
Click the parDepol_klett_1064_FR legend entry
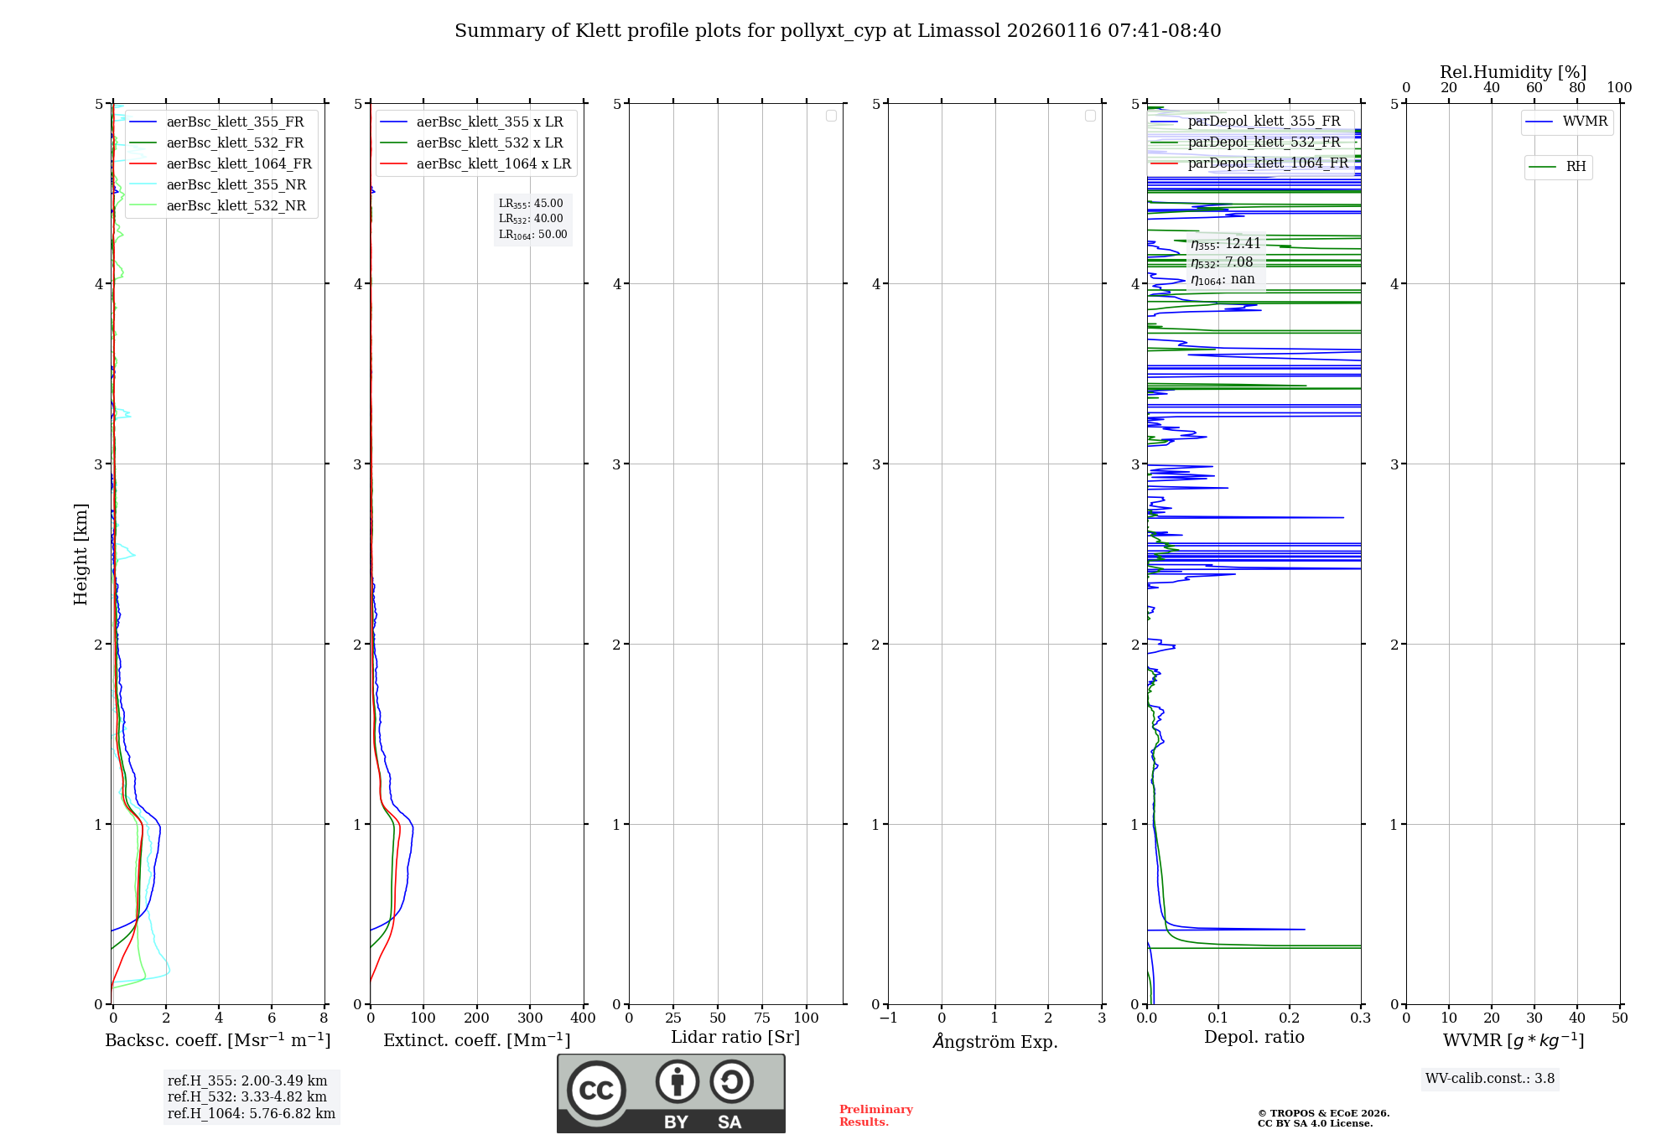coord(1267,163)
